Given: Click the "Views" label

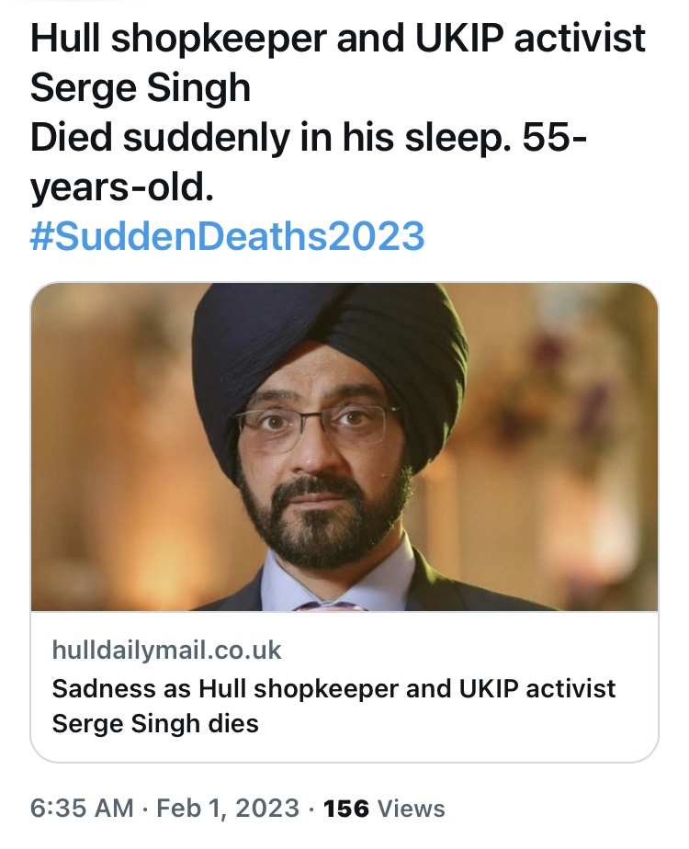Looking at the screenshot, I should (412, 808).
